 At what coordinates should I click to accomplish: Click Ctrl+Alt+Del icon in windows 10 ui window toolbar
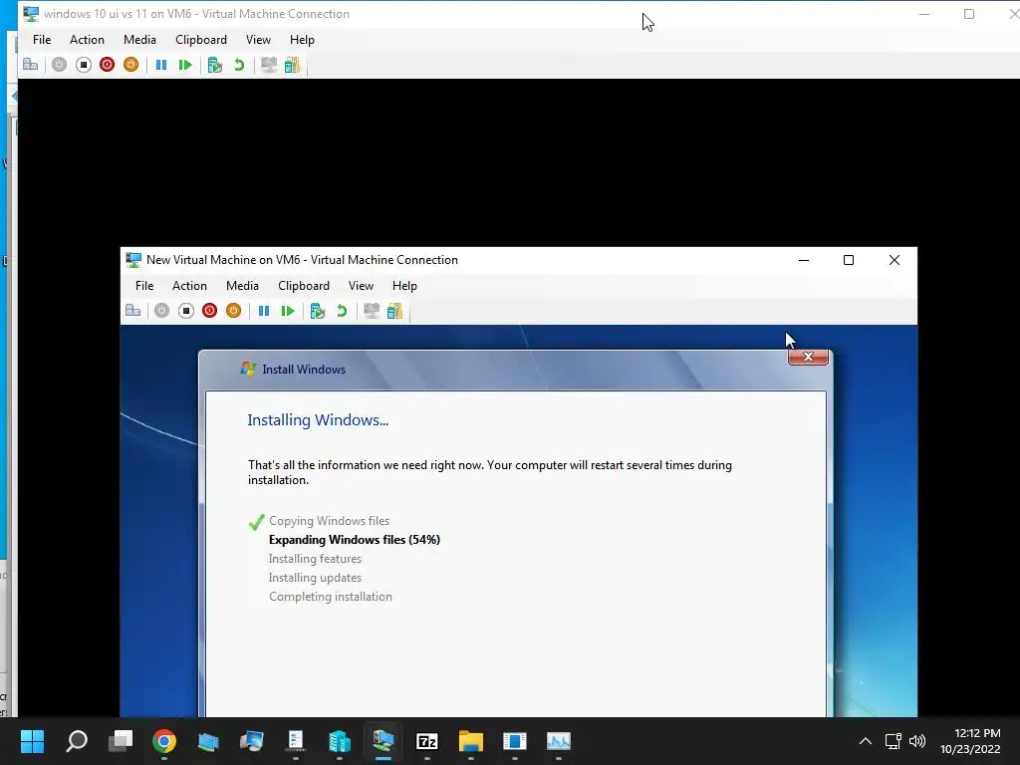pos(31,65)
